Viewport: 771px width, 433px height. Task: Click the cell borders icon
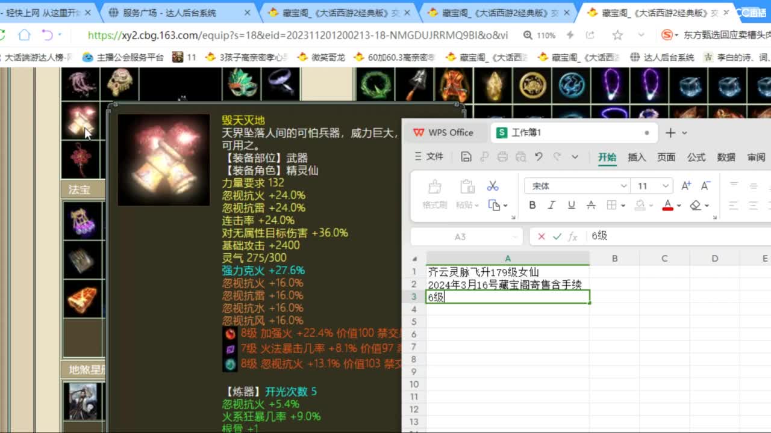click(611, 206)
